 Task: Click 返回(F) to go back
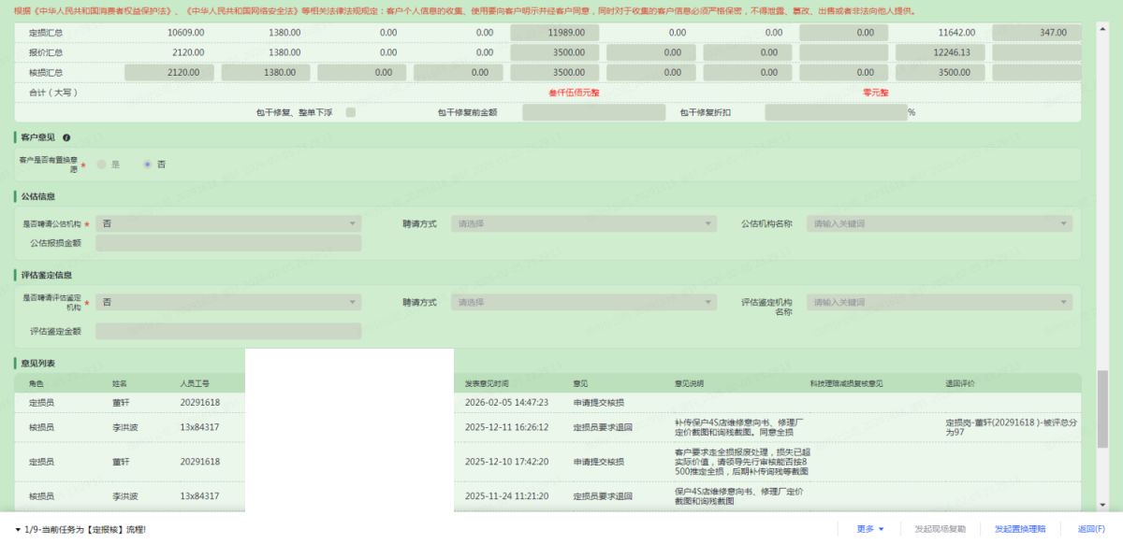pyautogui.click(x=1091, y=529)
